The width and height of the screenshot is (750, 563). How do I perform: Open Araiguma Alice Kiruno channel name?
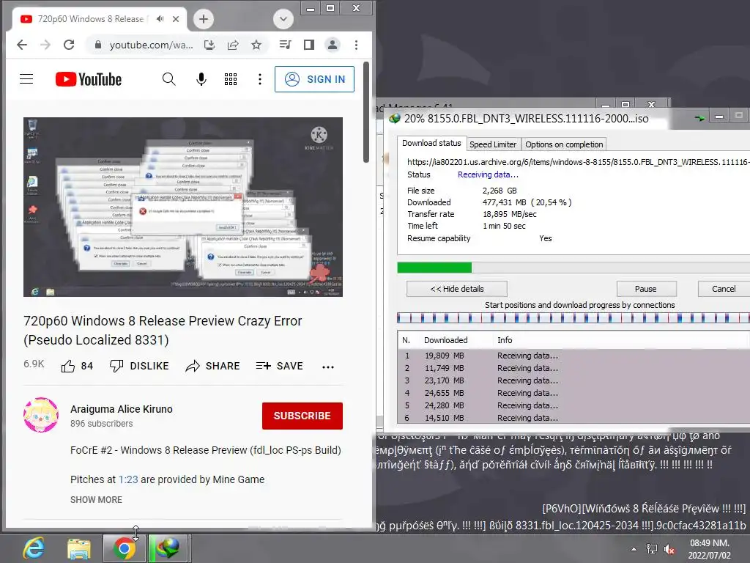click(x=122, y=409)
